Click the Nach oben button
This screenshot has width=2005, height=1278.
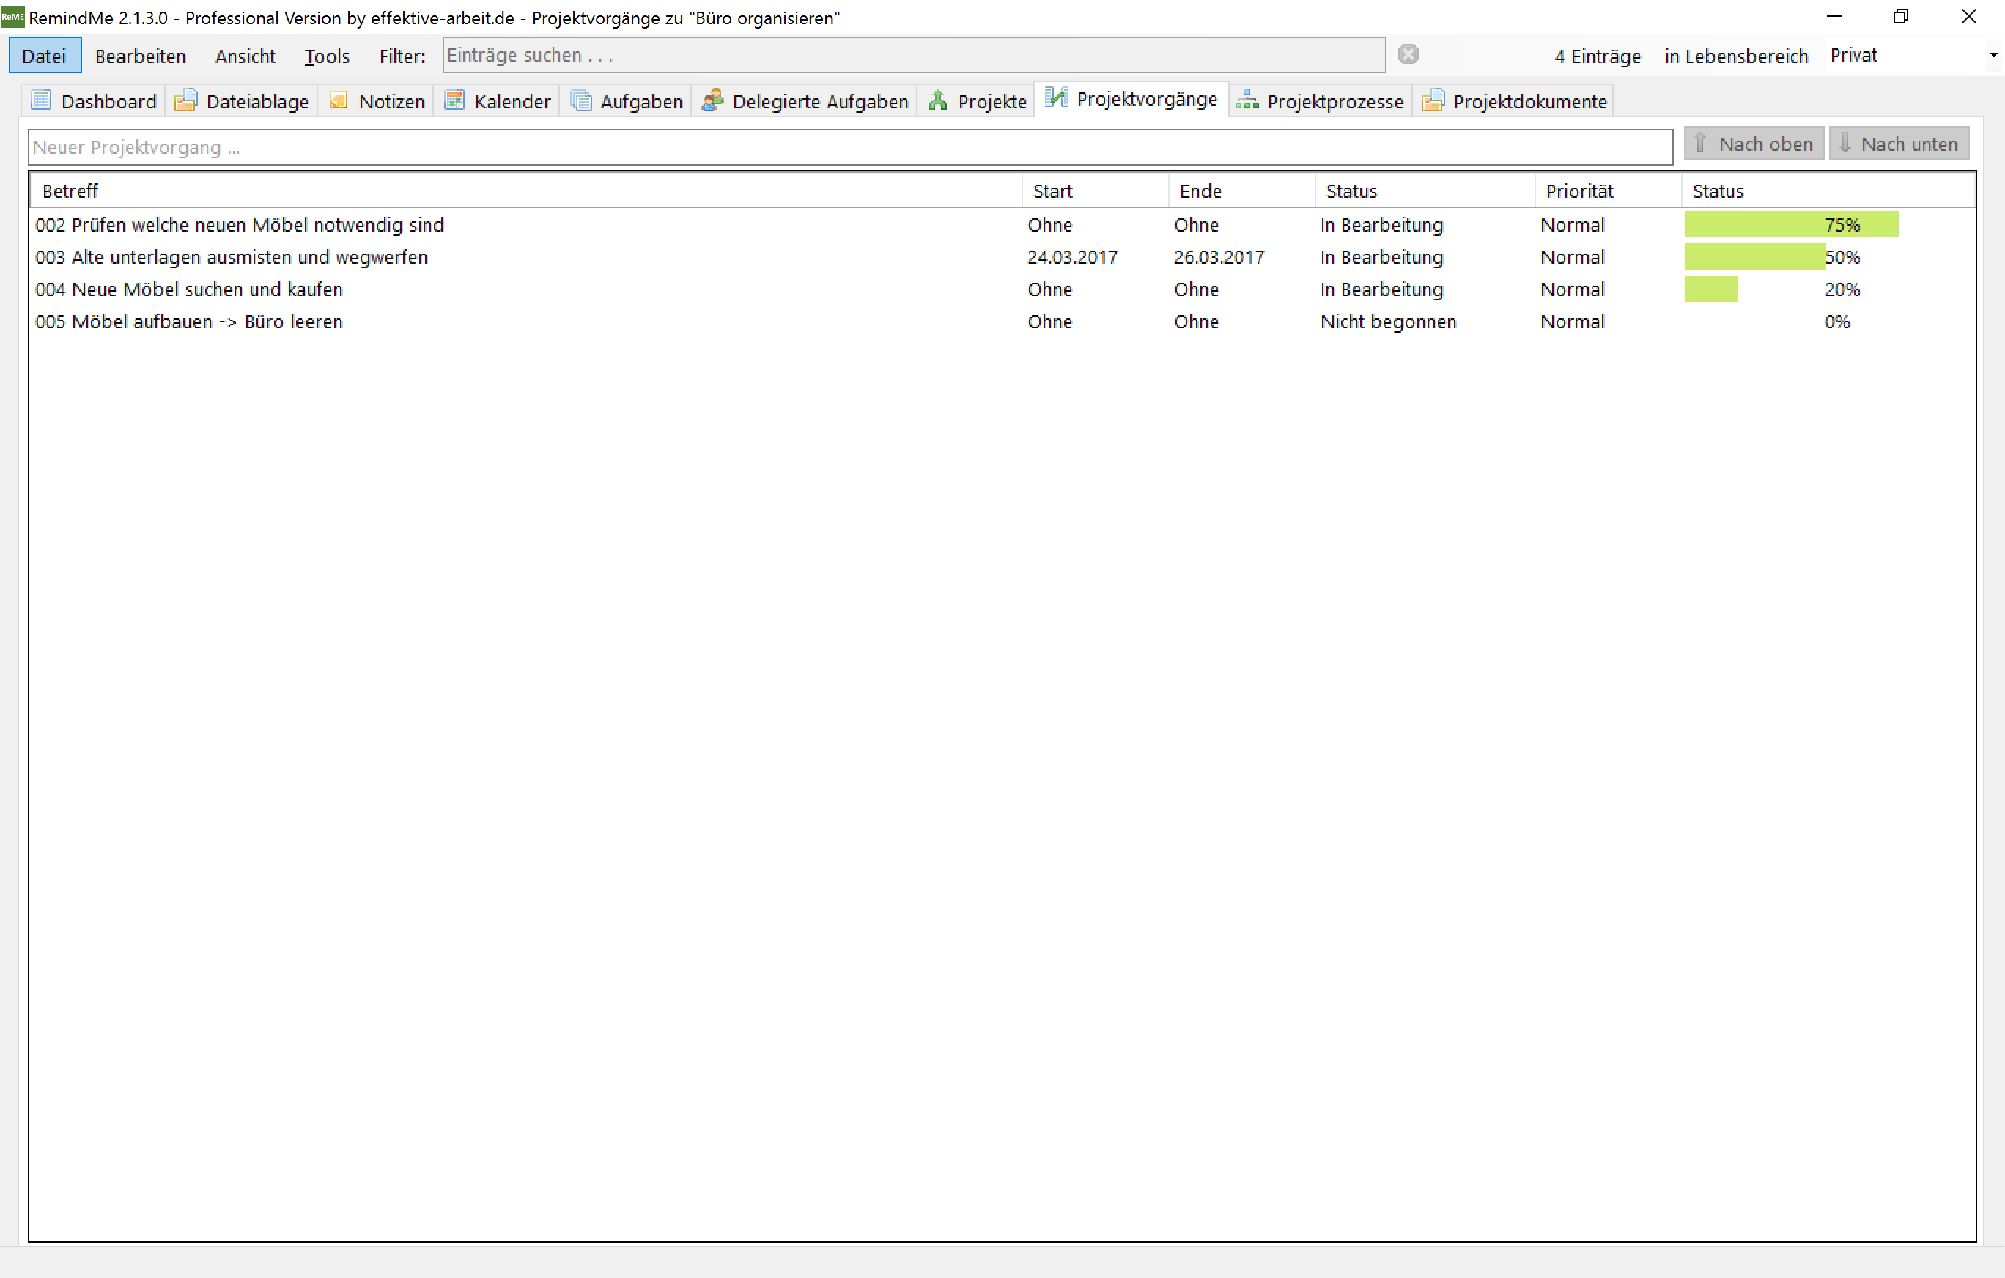tap(1754, 144)
